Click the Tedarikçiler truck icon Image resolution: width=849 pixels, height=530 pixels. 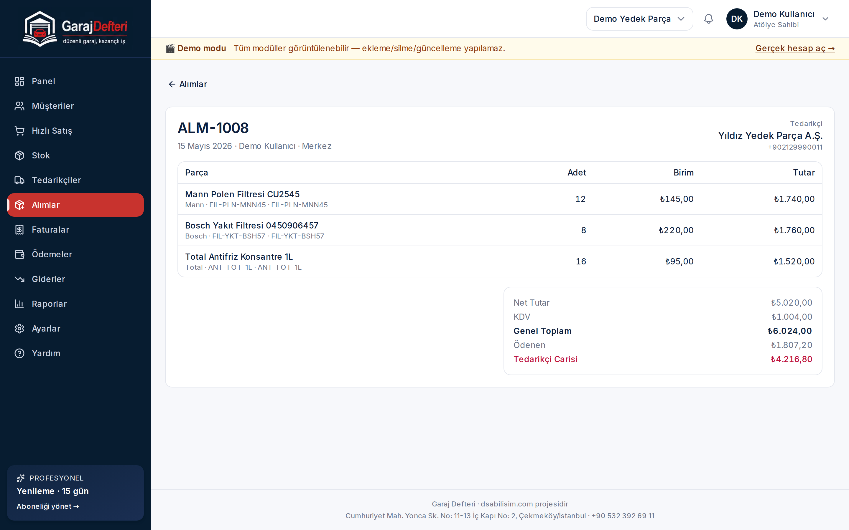(x=19, y=180)
